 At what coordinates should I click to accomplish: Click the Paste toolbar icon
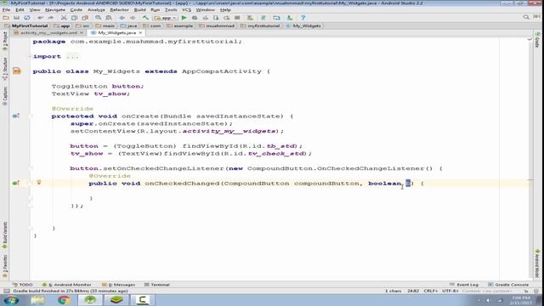(x=85, y=18)
